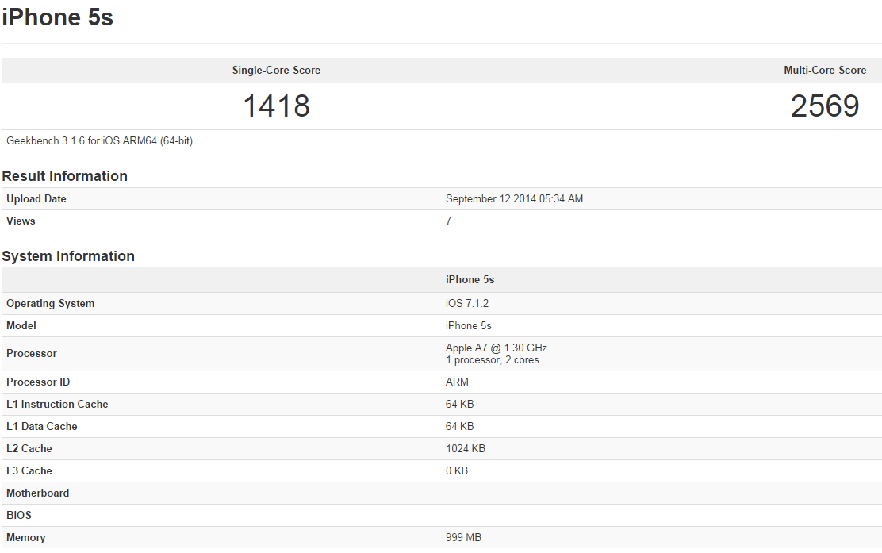882x553 pixels.
Task: Click the Views label
Action: point(21,221)
